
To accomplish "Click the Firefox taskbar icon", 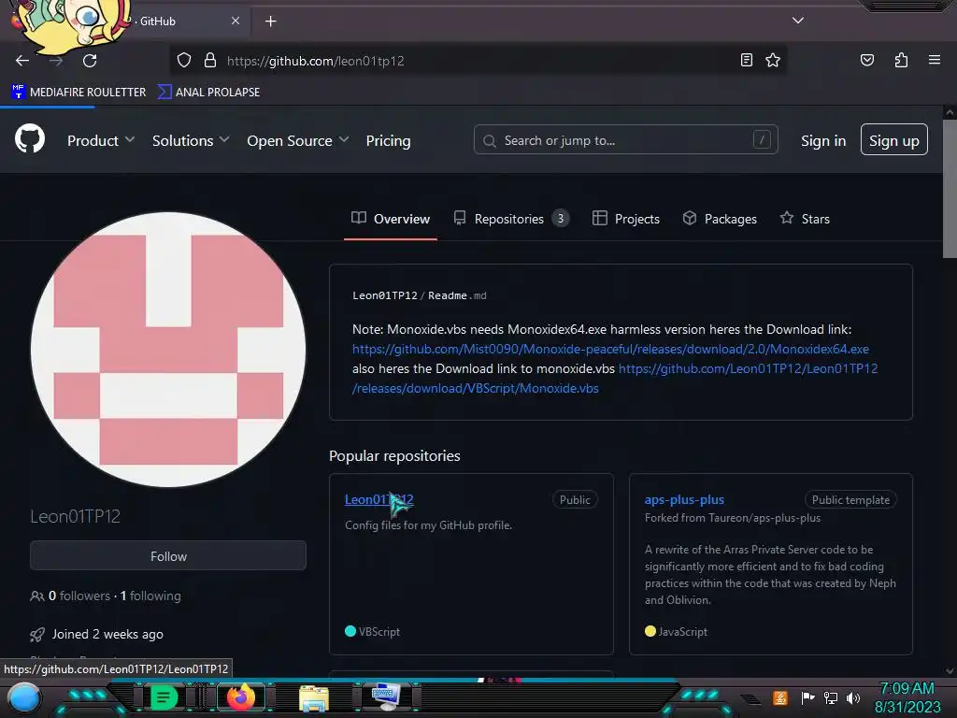I will click(240, 697).
